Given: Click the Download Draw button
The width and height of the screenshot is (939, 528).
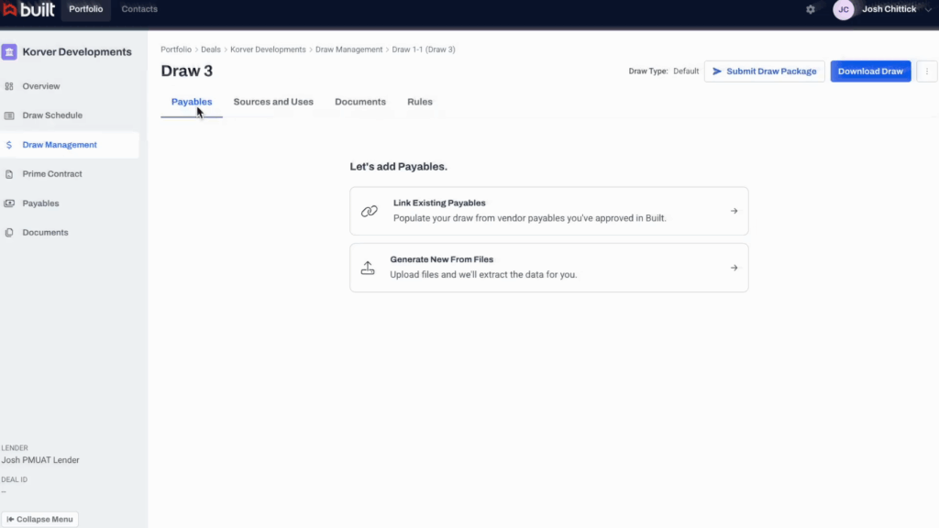Looking at the screenshot, I should (x=870, y=71).
